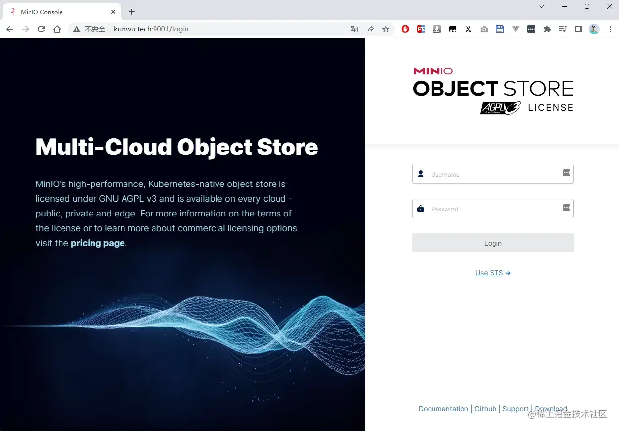Click the Multi-Cloud Object Store heading
The image size is (619, 431).
177,148
